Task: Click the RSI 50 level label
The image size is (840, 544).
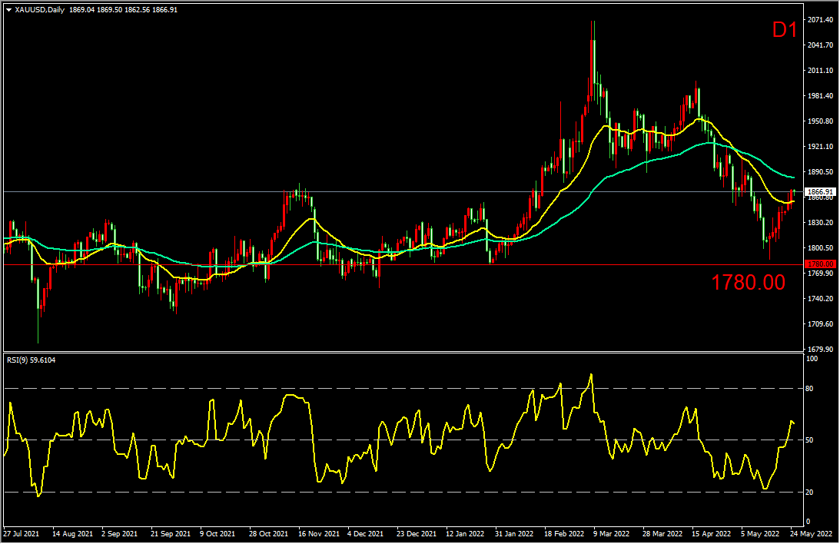Action: tap(809, 440)
